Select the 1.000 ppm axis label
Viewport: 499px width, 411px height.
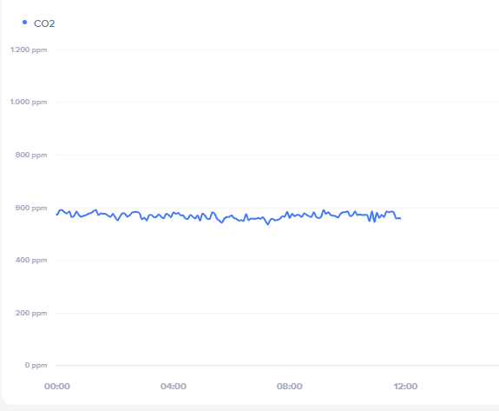29,102
